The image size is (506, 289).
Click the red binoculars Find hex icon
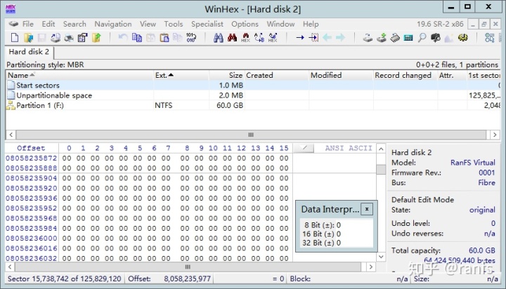pyautogui.click(x=232, y=38)
